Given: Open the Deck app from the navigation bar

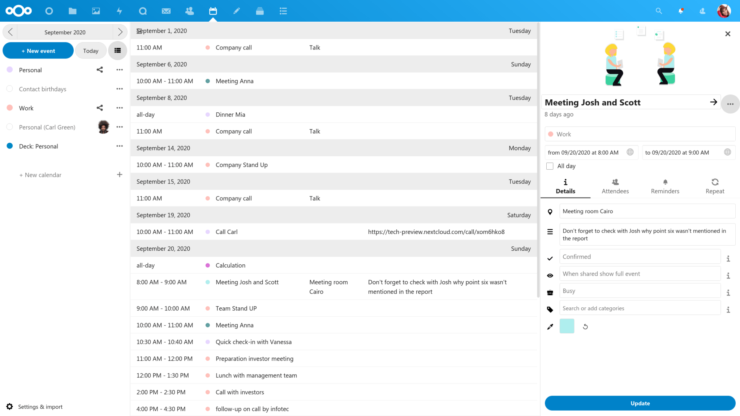Looking at the screenshot, I should [260, 11].
